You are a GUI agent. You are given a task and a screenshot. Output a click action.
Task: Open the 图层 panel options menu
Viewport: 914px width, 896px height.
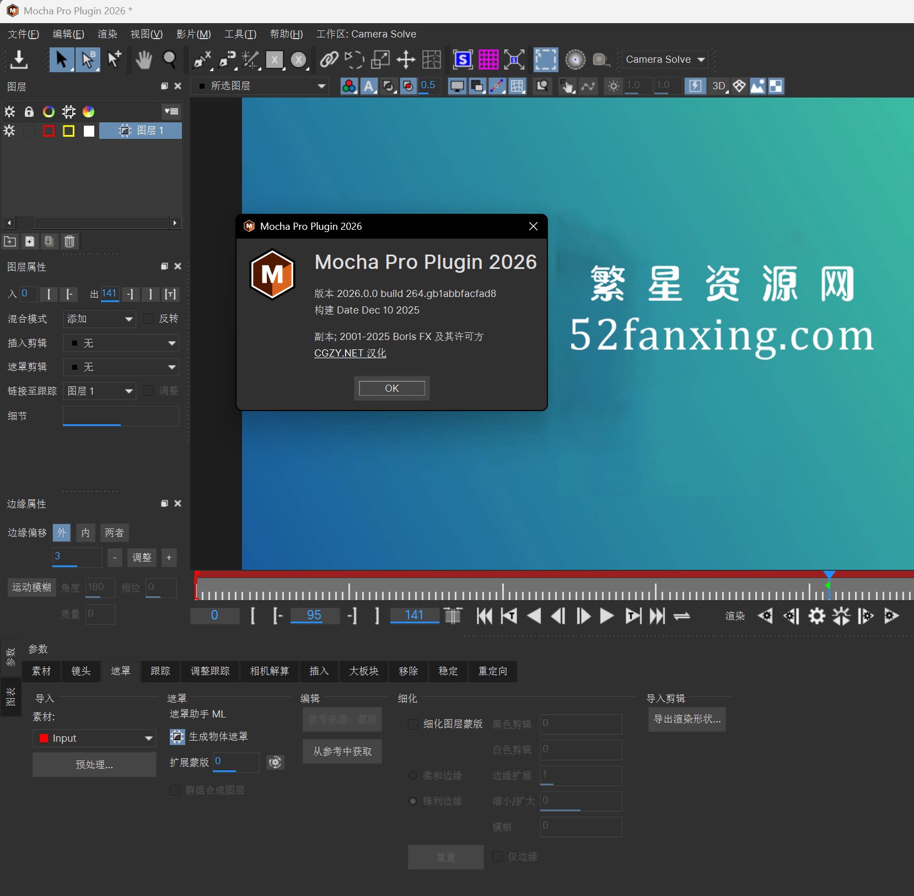coord(172,111)
